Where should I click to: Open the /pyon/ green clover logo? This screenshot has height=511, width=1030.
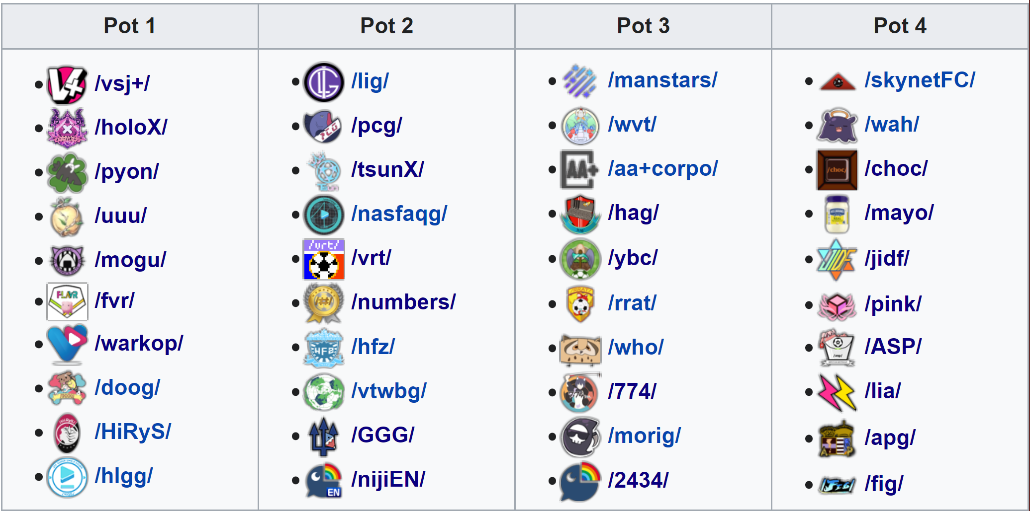pos(67,172)
